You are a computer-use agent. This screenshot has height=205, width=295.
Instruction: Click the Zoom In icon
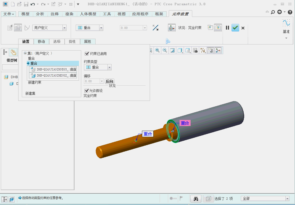click(157, 51)
